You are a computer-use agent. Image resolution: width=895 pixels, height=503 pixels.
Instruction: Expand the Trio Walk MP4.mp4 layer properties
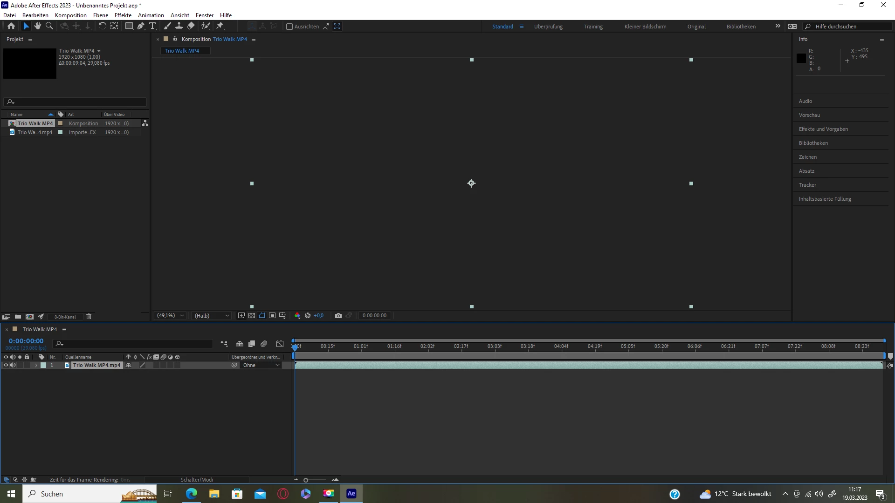point(36,366)
